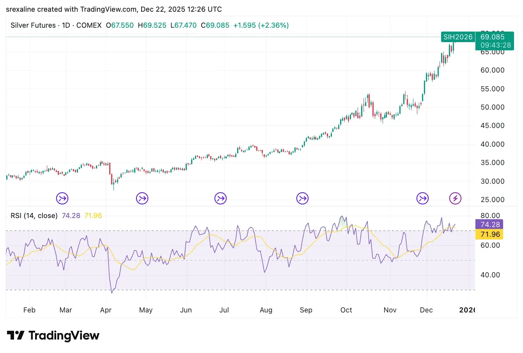Click the Dec label on time axis
Viewport: 523px width, 353px height.
tap(426, 310)
